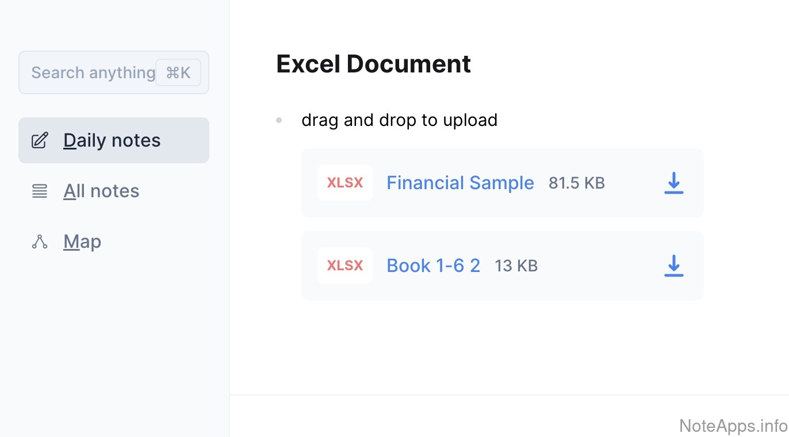Click the pencil icon beside Daily notes

tap(40, 140)
